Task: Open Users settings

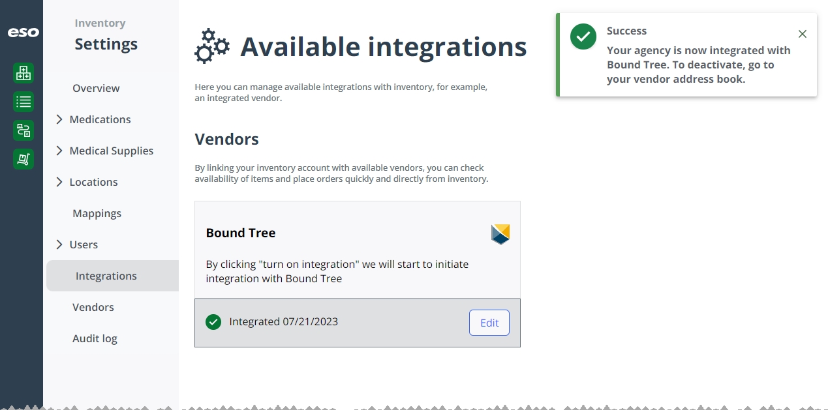Action: tap(84, 244)
